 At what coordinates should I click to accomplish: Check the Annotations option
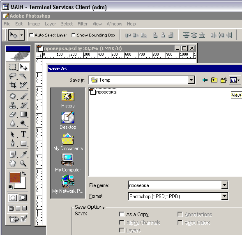[180, 214]
